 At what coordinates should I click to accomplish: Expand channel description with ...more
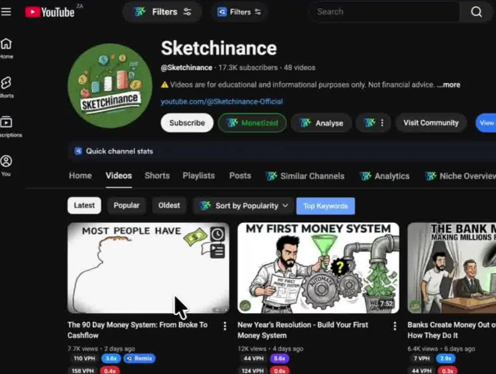[448, 85]
